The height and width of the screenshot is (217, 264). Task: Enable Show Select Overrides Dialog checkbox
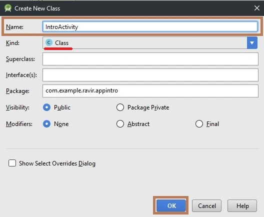(12, 163)
